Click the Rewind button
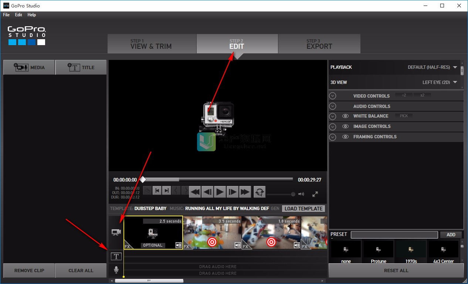This screenshot has height=284, width=468. point(195,192)
